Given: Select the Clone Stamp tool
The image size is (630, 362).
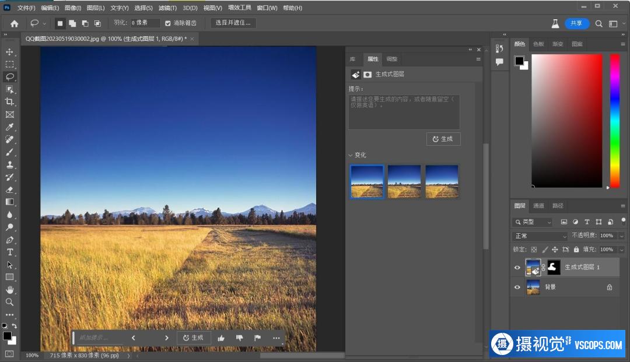Looking at the screenshot, I should pos(10,164).
